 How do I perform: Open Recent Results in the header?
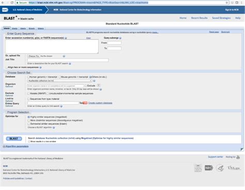pos(200,18)
